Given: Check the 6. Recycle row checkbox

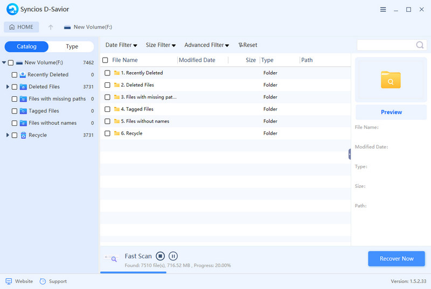Looking at the screenshot, I should [107, 133].
